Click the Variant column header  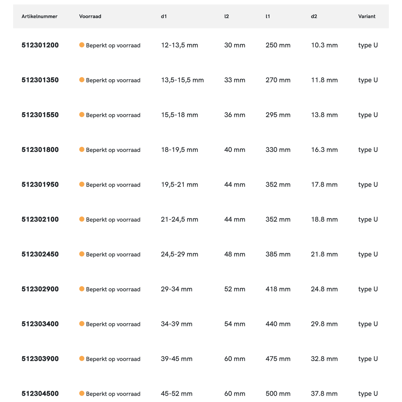click(367, 16)
